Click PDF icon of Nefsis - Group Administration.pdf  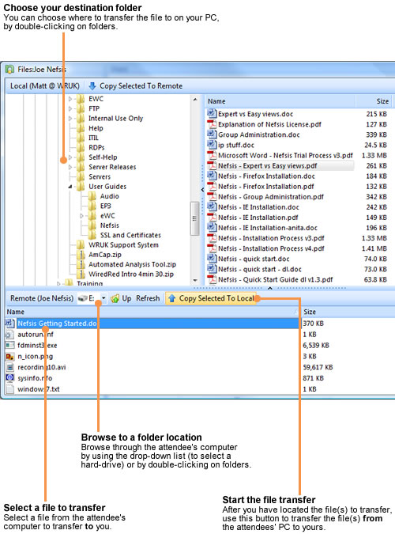coord(212,196)
